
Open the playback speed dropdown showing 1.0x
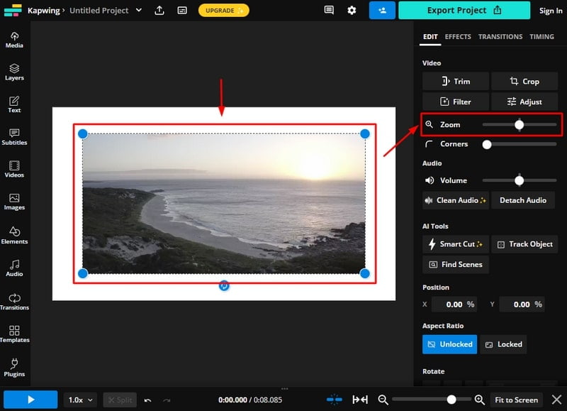tap(79, 400)
